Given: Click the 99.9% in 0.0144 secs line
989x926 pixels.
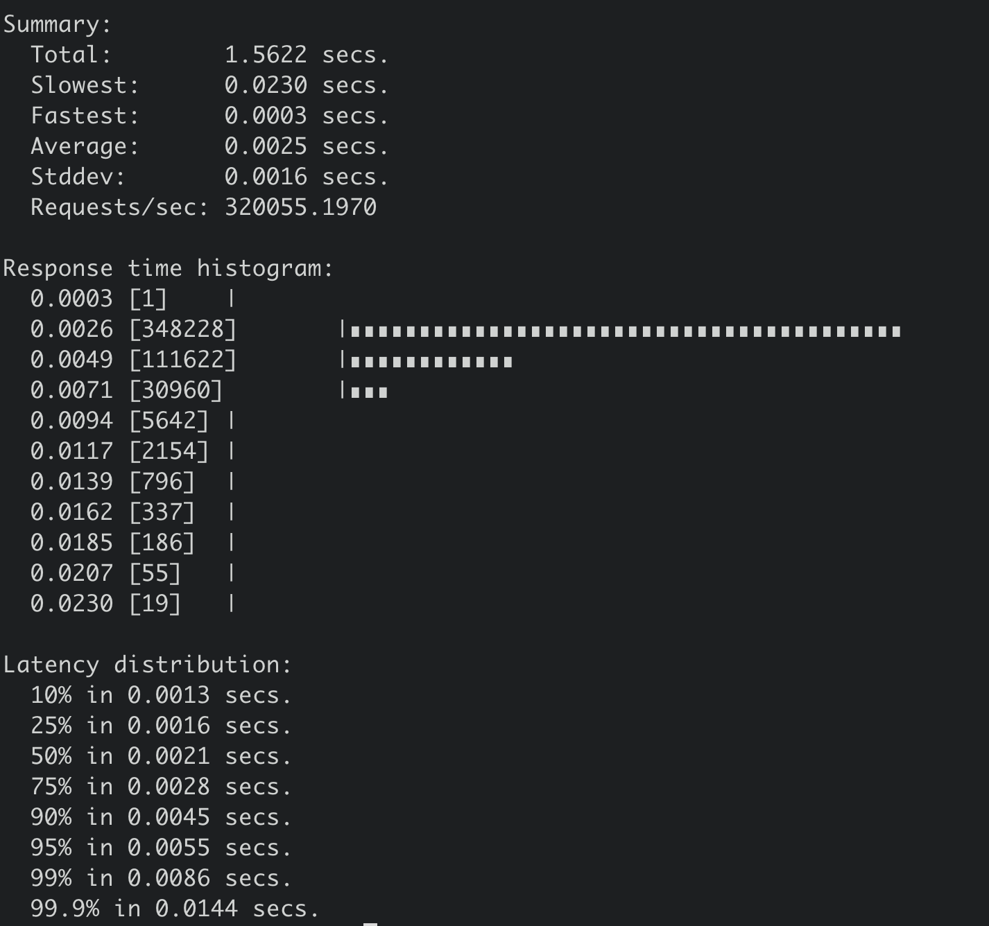Looking at the screenshot, I should [175, 909].
